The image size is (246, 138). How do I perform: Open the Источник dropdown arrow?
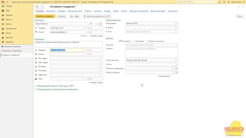pos(177,45)
